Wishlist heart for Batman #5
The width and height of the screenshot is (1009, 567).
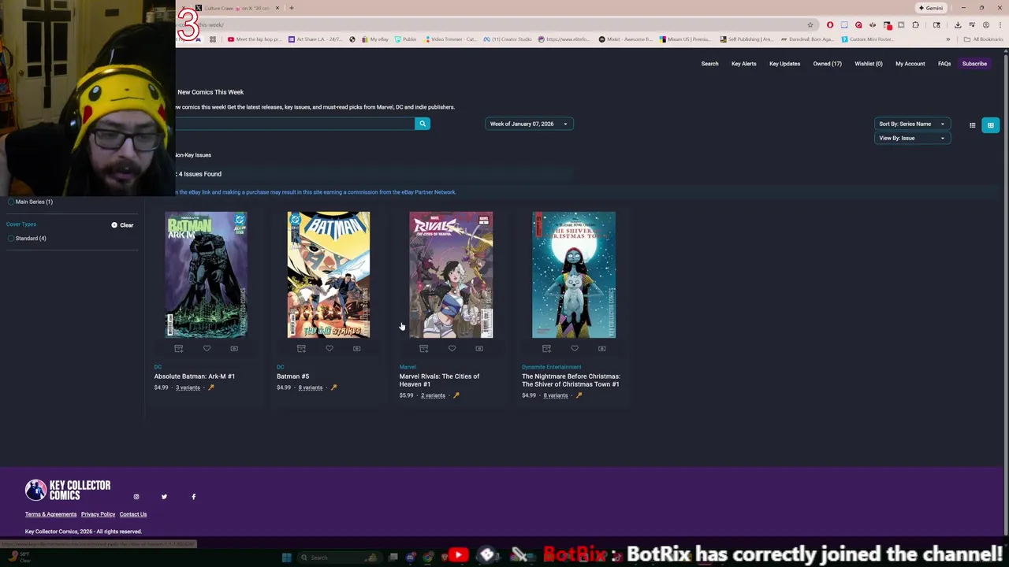(330, 348)
